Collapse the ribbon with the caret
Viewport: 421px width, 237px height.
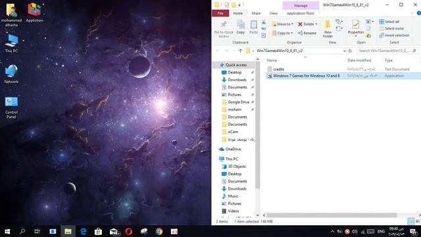412,13
